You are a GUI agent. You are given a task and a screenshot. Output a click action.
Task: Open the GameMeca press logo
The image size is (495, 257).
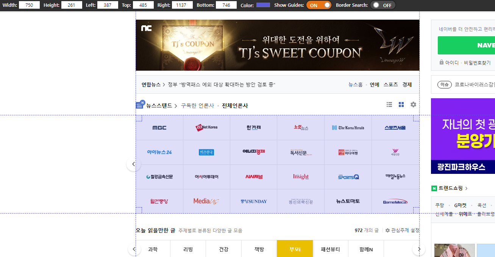[395, 201]
